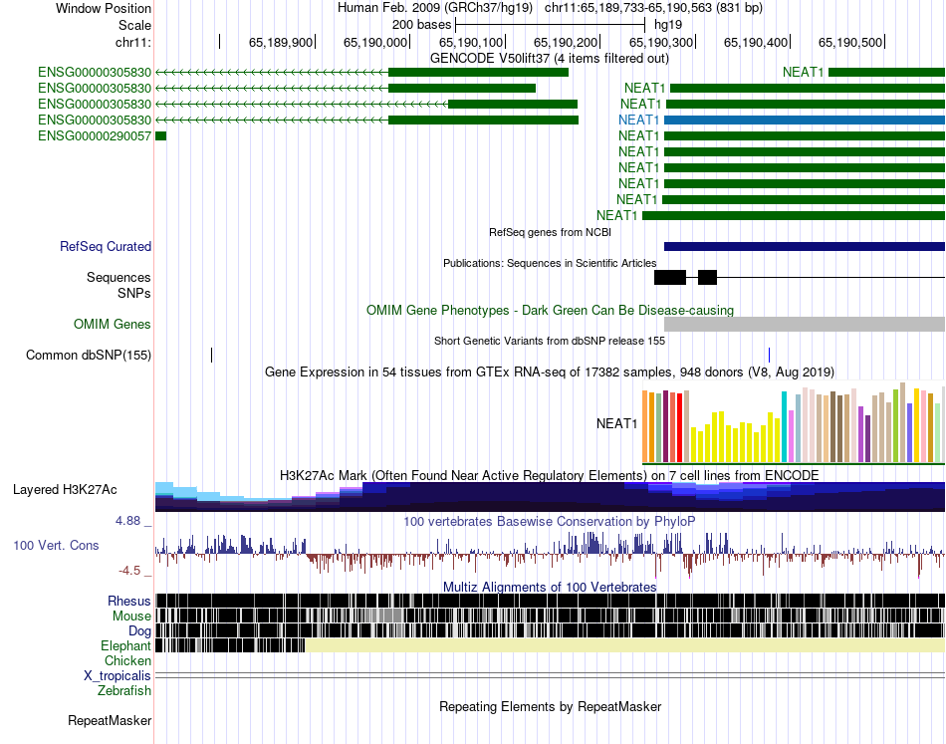
Task: Click the Zebrafish alignment label
Action: [x=124, y=691]
